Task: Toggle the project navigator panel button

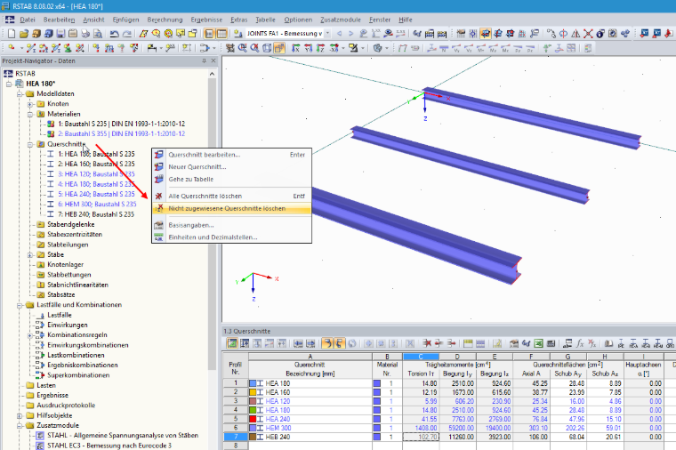Action: click(x=210, y=34)
